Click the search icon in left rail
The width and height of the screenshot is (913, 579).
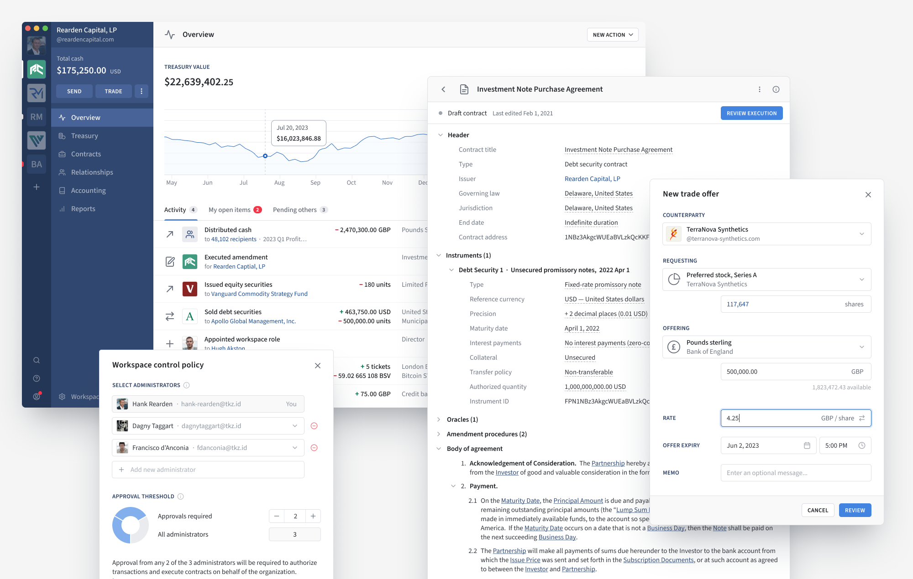(37, 360)
